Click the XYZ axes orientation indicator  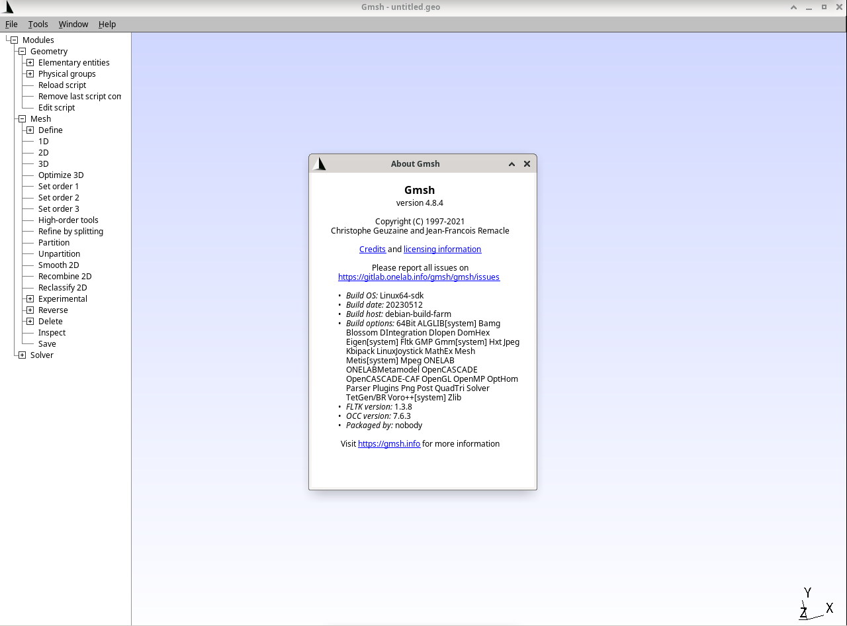pyautogui.click(x=814, y=604)
